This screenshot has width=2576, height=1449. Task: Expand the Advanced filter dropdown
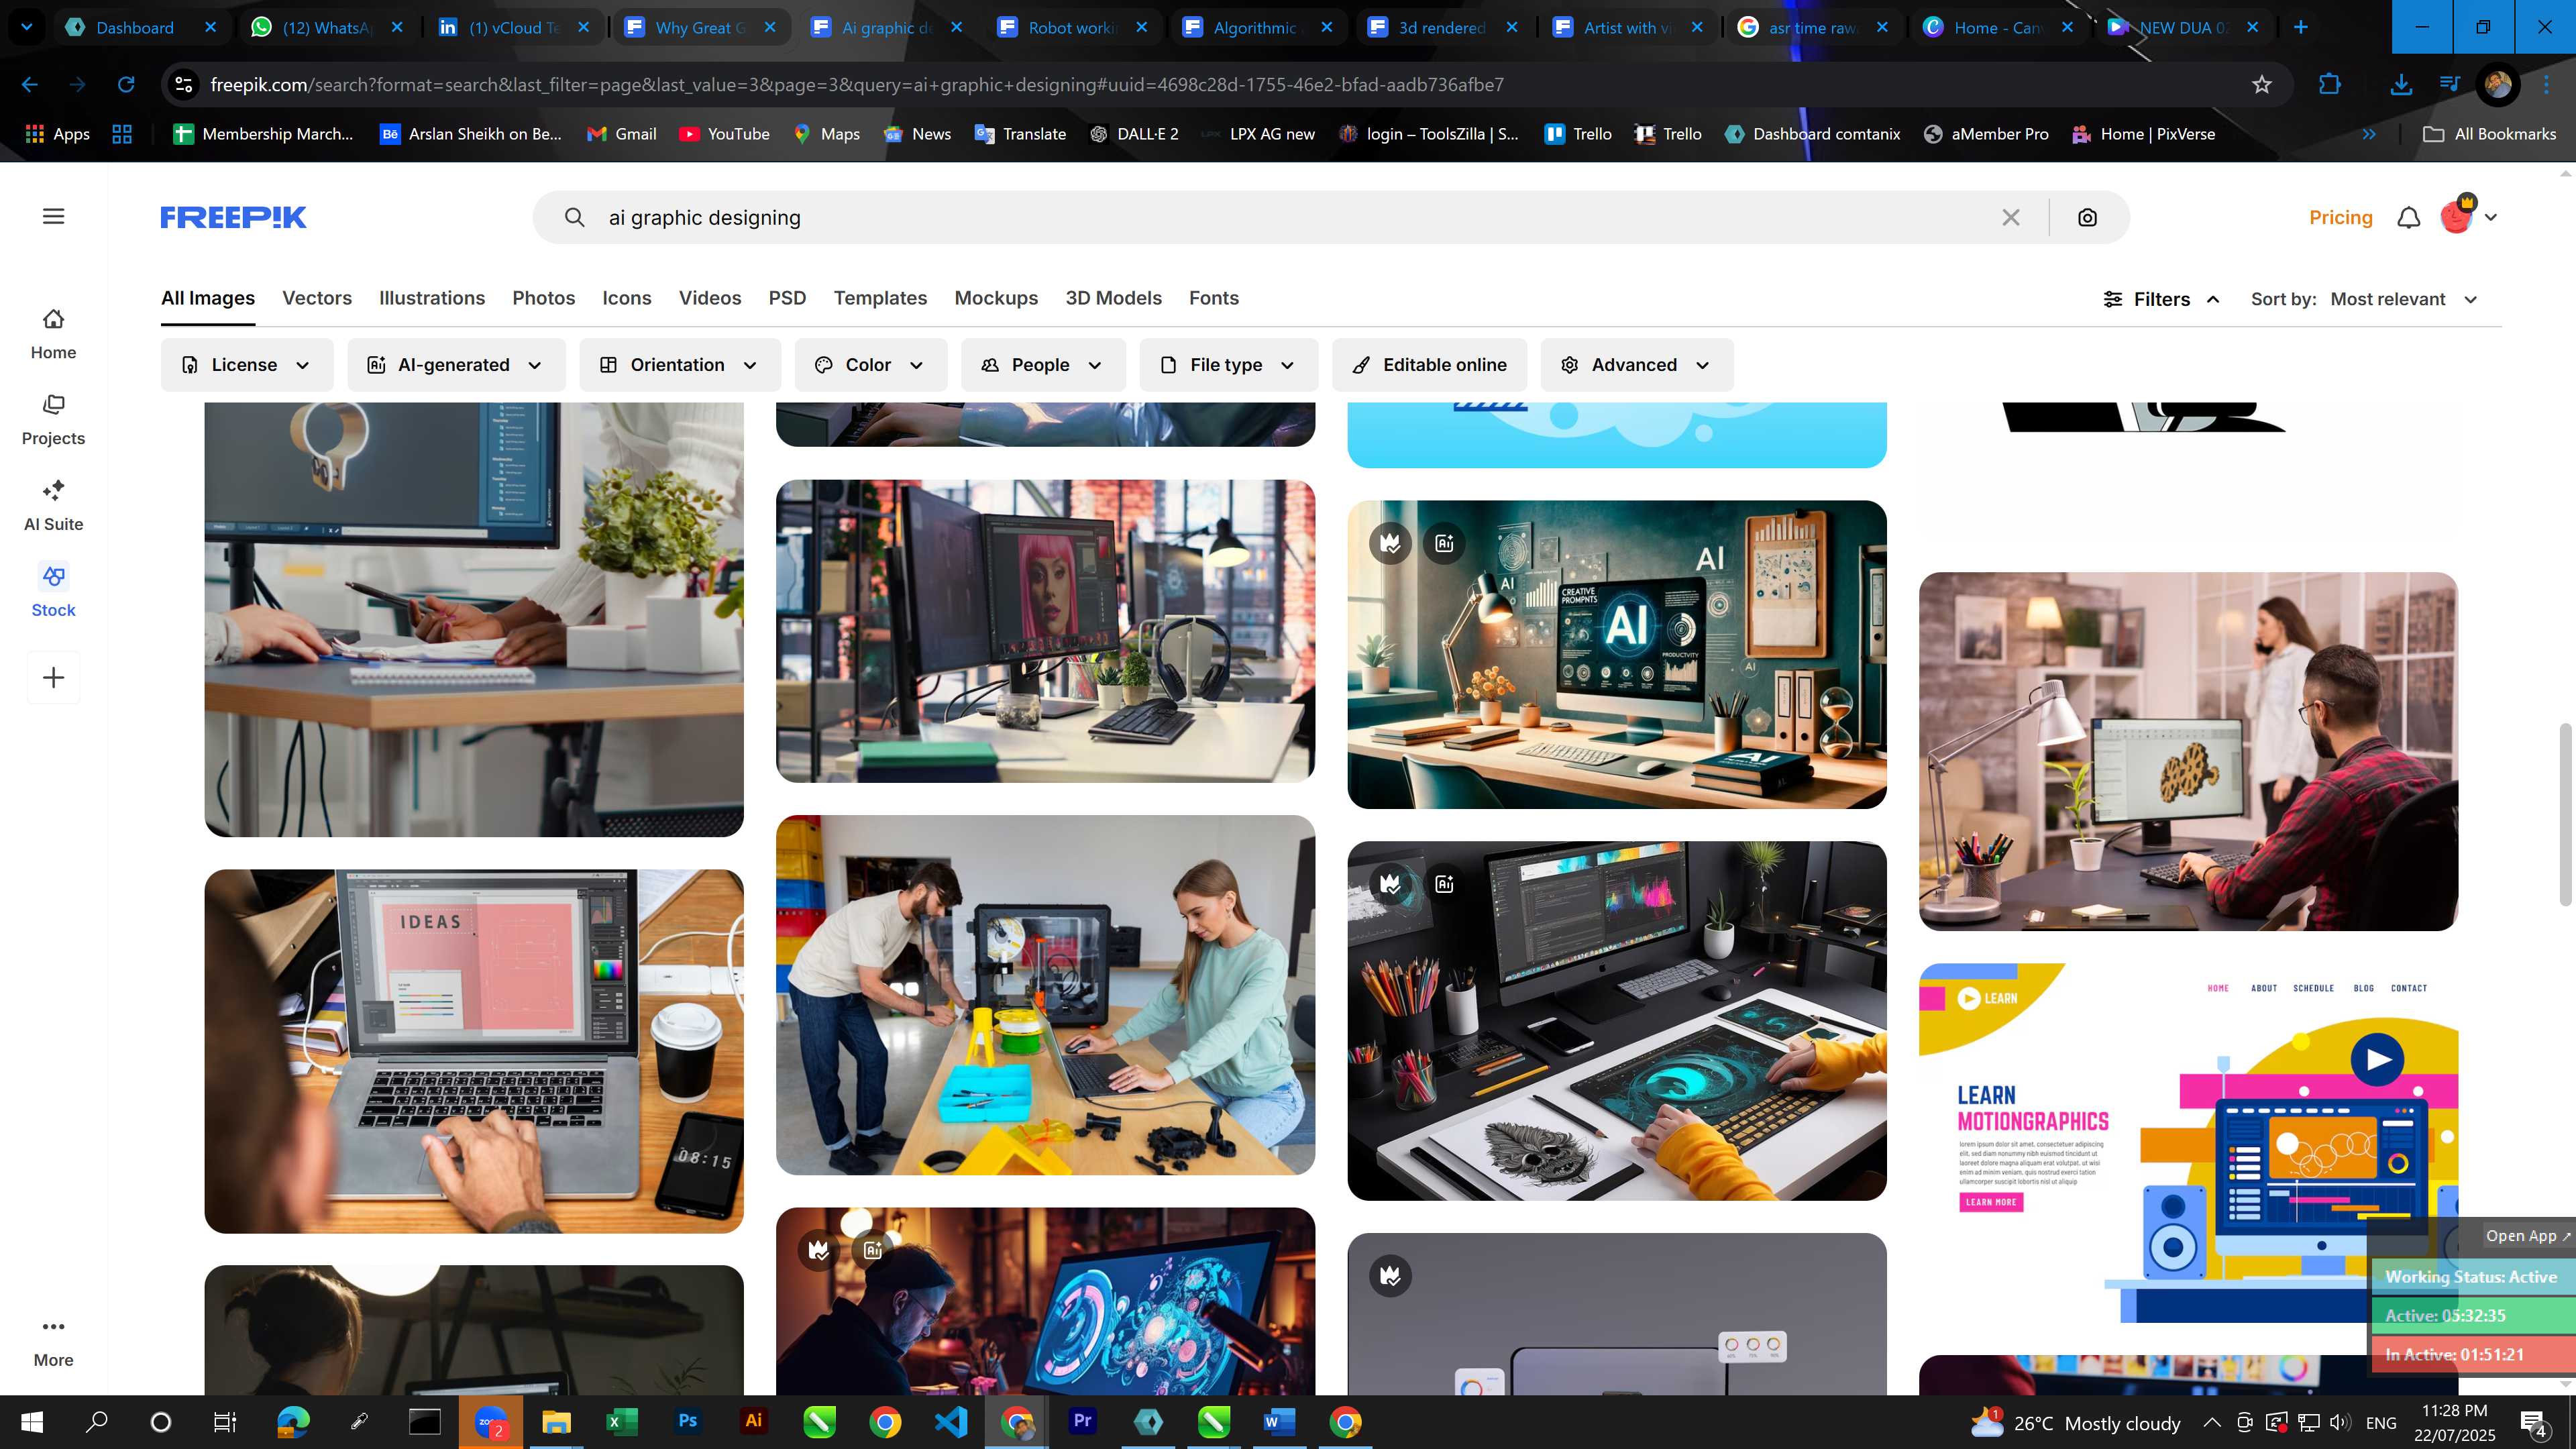1636,365
